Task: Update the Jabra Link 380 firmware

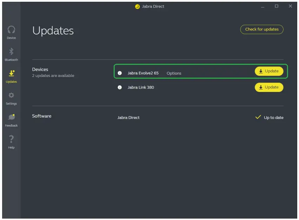Action: (x=269, y=87)
